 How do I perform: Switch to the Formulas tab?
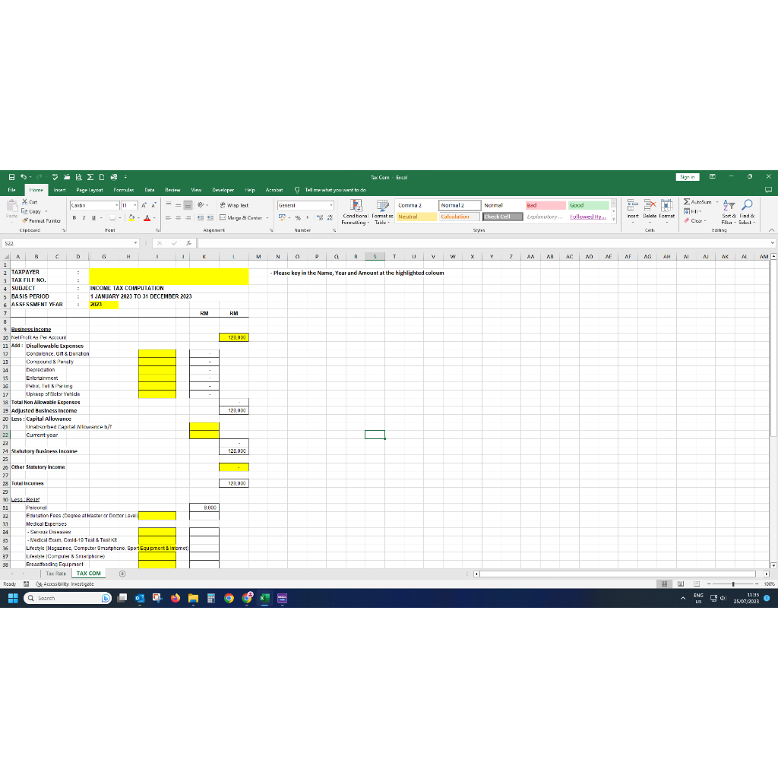click(x=124, y=190)
